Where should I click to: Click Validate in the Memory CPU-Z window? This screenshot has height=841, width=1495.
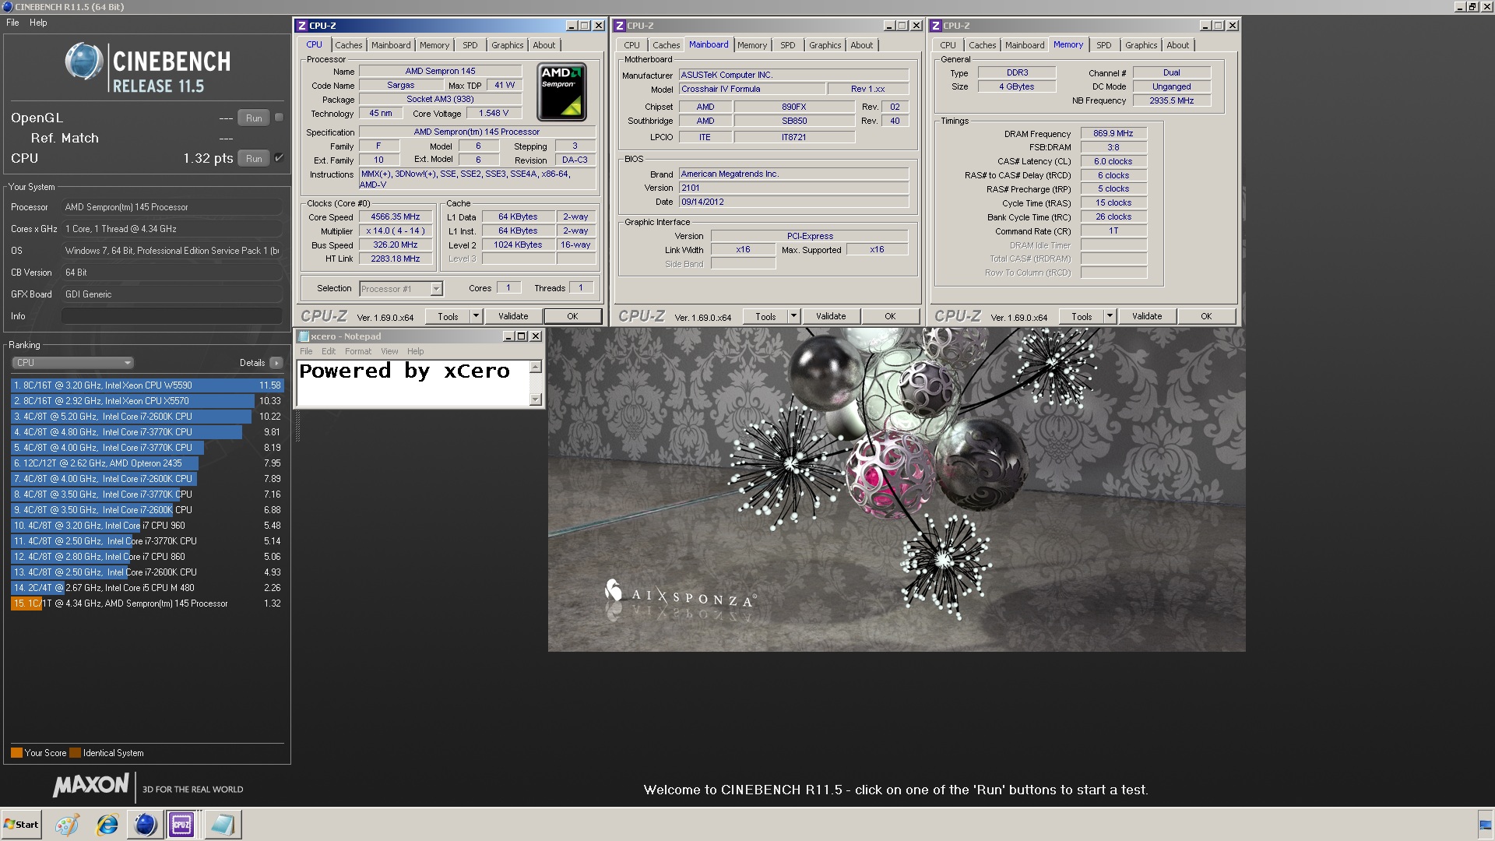1147,316
